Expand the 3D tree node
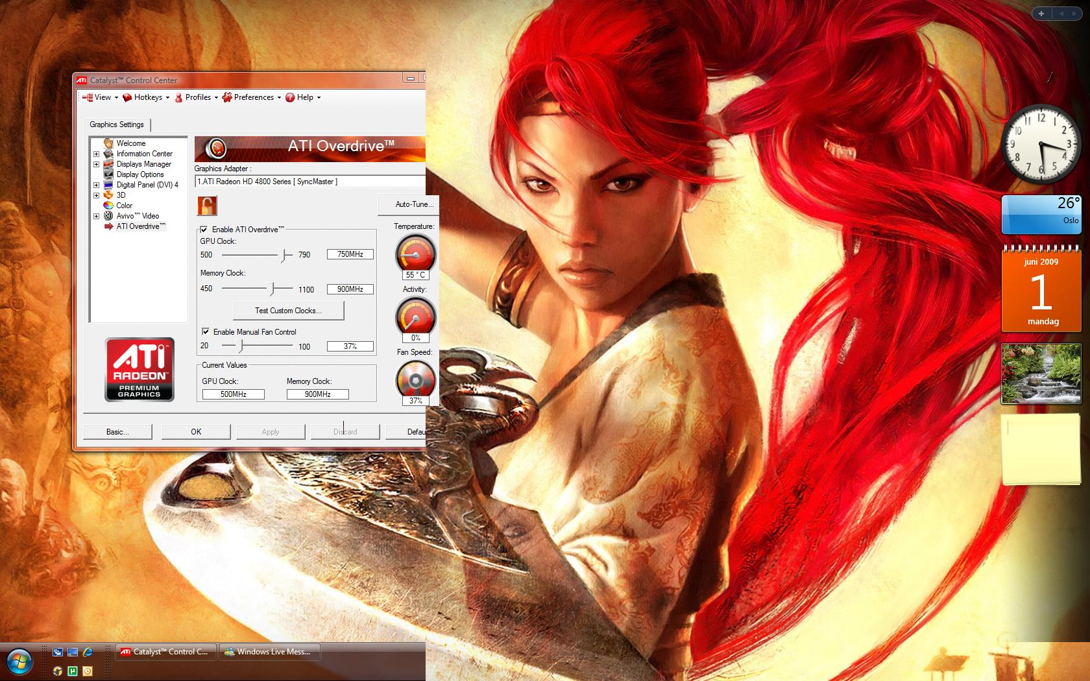Image resolution: width=1090 pixels, height=681 pixels. (96, 195)
